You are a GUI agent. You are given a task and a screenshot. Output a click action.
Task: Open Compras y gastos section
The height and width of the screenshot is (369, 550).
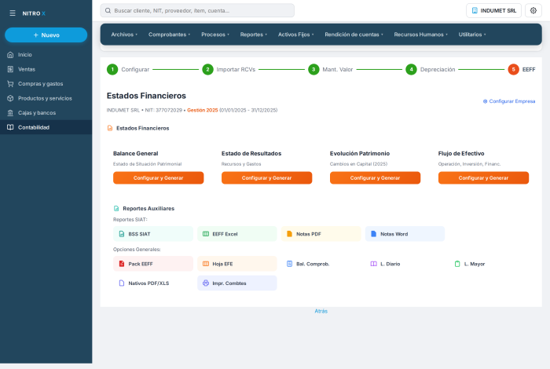coord(46,84)
